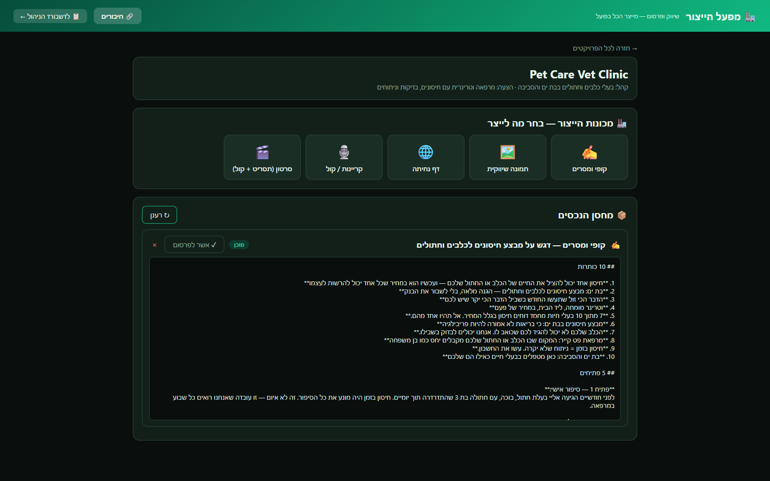Select the microphone voice-over icon
This screenshot has width=770, height=481.
click(344, 152)
